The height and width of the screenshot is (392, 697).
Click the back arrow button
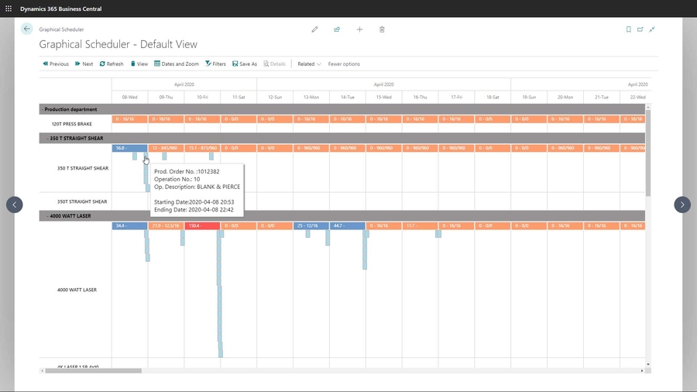27,29
